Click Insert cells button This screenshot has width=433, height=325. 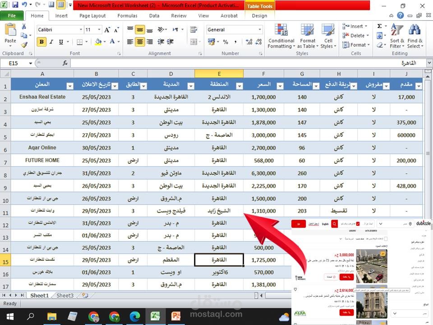click(x=355, y=26)
